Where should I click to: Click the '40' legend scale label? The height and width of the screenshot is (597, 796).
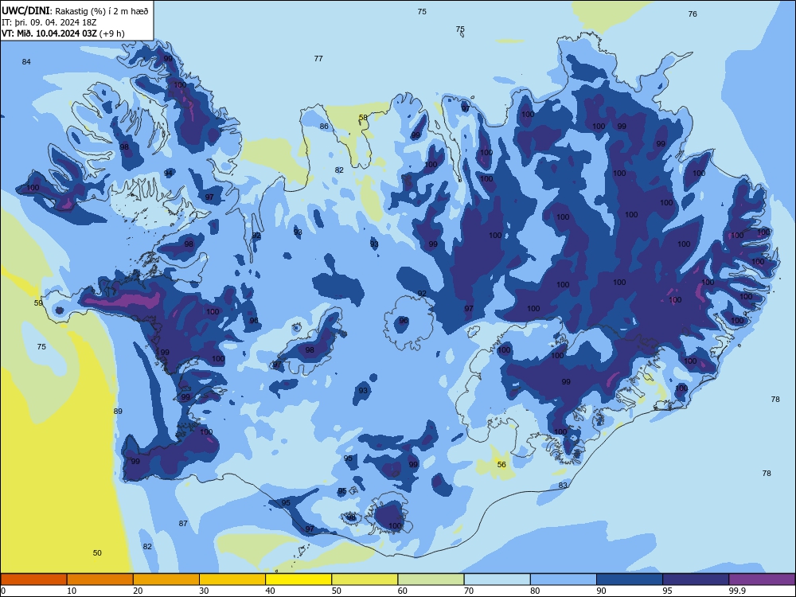pyautogui.click(x=270, y=591)
